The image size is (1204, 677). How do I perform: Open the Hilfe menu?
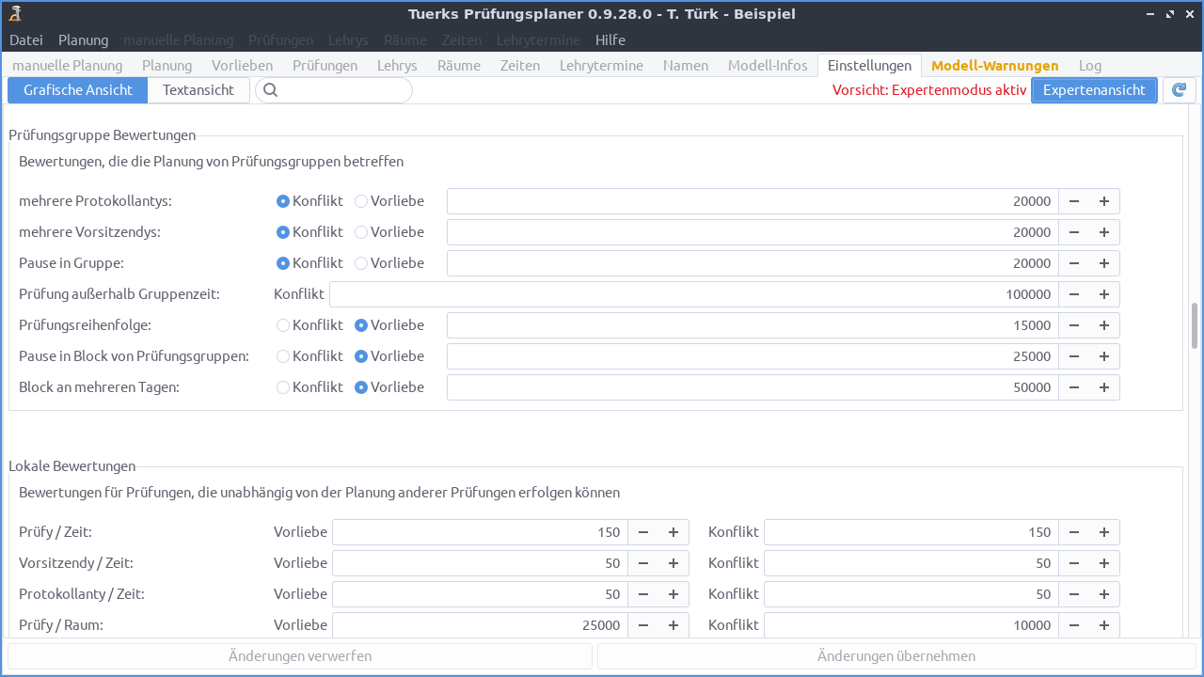610,39
